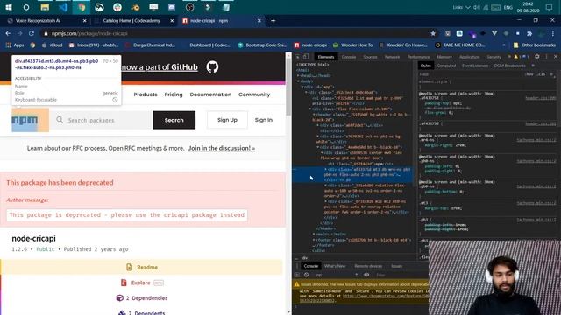Open the 2 Dependencies tab

point(142,297)
